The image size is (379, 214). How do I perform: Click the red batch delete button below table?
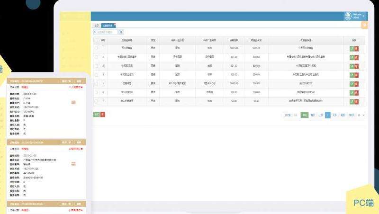[103, 114]
